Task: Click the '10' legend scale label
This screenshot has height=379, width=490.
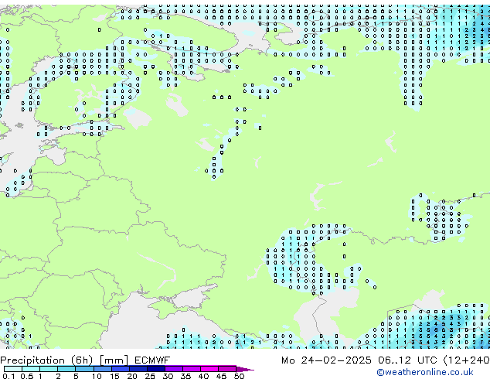Action: (x=97, y=376)
